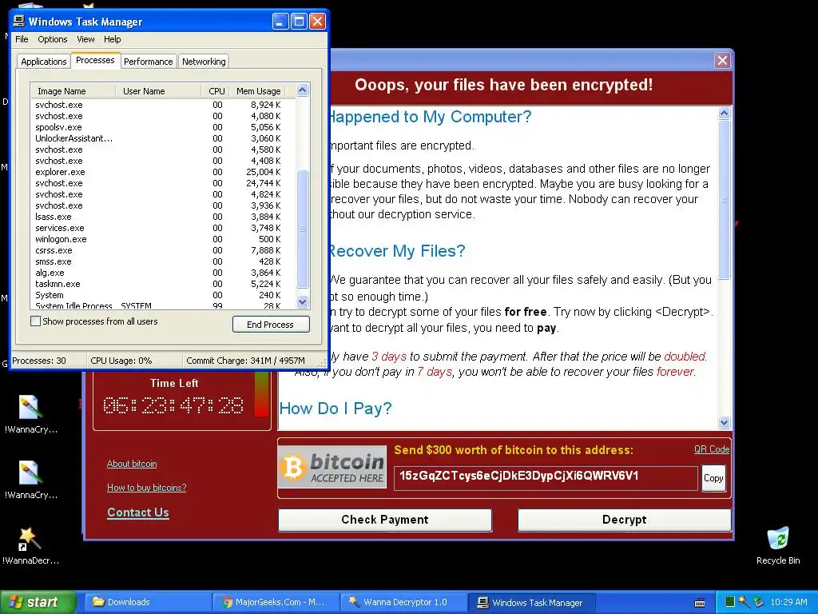Image resolution: width=818 pixels, height=614 pixels.
Task: Select the System process row
Action: coord(163,295)
